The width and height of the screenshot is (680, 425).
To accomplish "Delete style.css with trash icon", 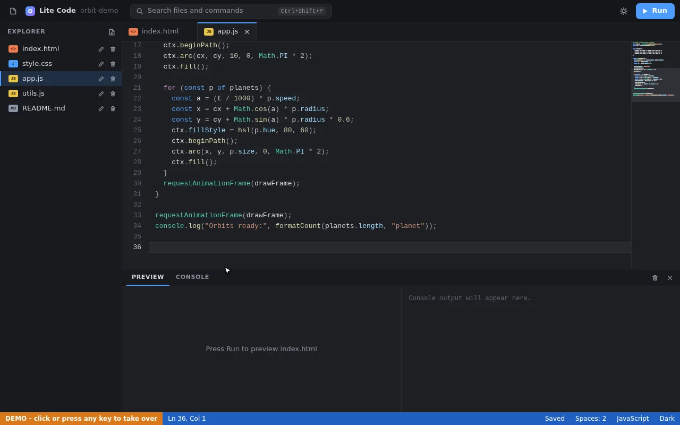I will (x=113, y=64).
